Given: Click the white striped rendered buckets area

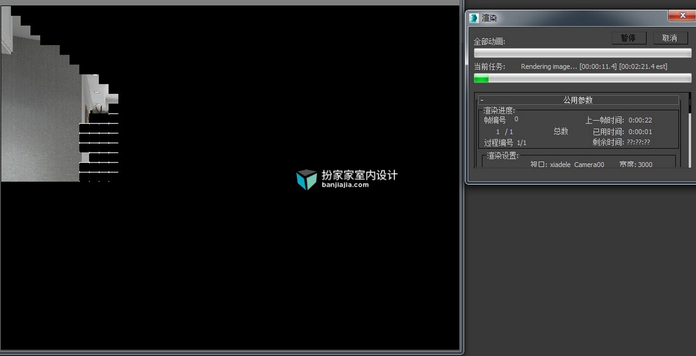Looking at the screenshot, I should pyautogui.click(x=99, y=148).
